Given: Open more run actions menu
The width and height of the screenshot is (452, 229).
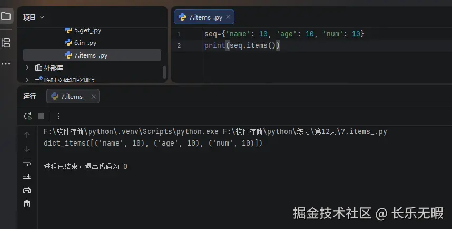Looking at the screenshot, I should pos(58,116).
